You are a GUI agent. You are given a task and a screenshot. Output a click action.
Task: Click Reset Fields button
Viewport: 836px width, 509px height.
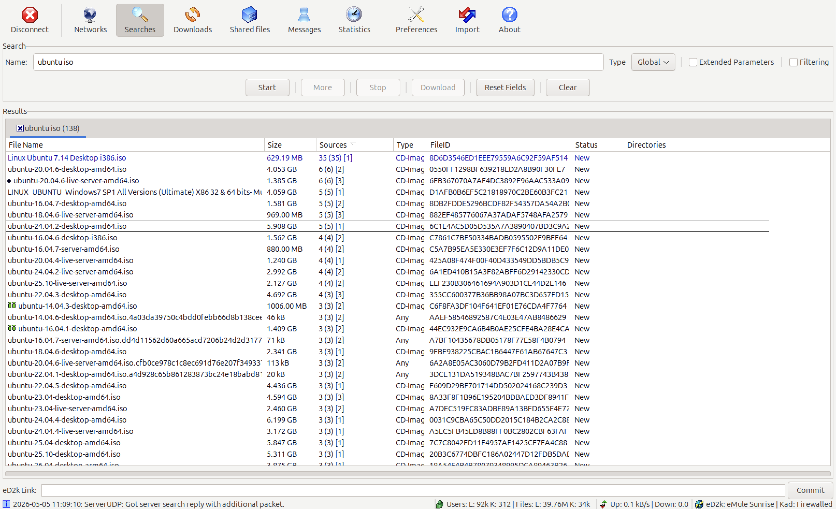tap(505, 88)
